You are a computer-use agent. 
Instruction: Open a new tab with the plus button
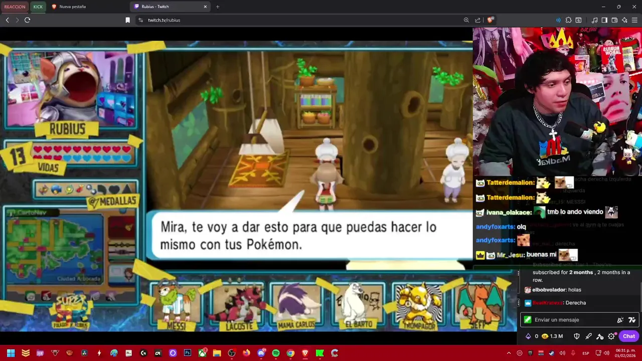click(x=218, y=7)
